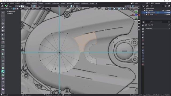Add a new workspace with plus button
Image resolution: width=171 pixels, height=96 pixels.
[x=96, y=3]
